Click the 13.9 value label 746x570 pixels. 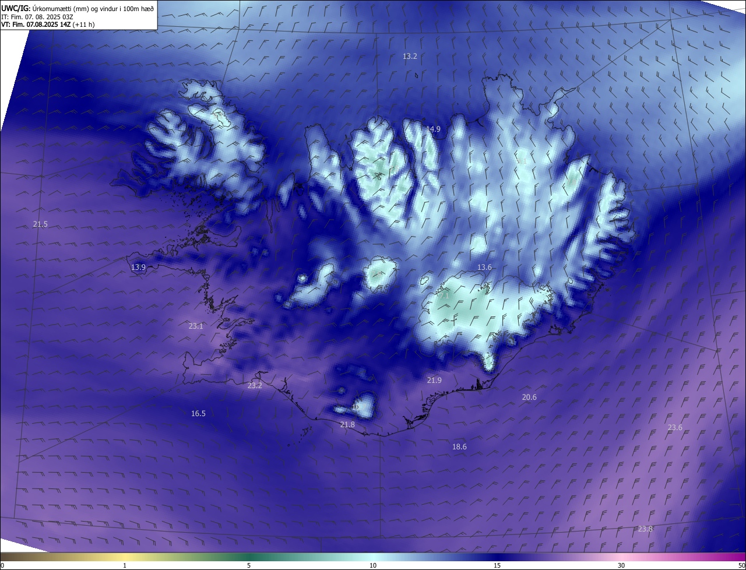click(x=138, y=268)
